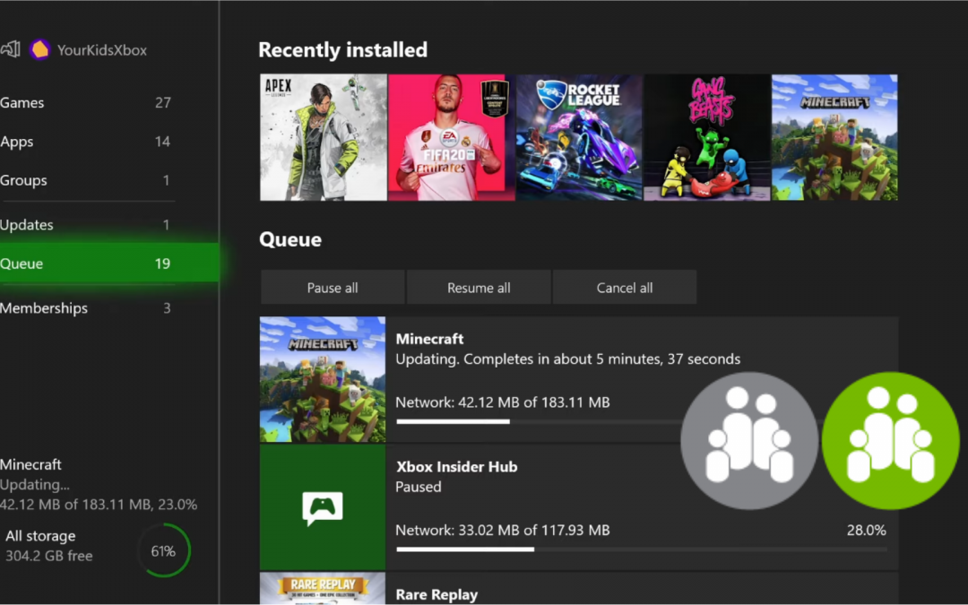Click the Xbox Insider Hub icon tile
968x605 pixels.
tap(323, 506)
